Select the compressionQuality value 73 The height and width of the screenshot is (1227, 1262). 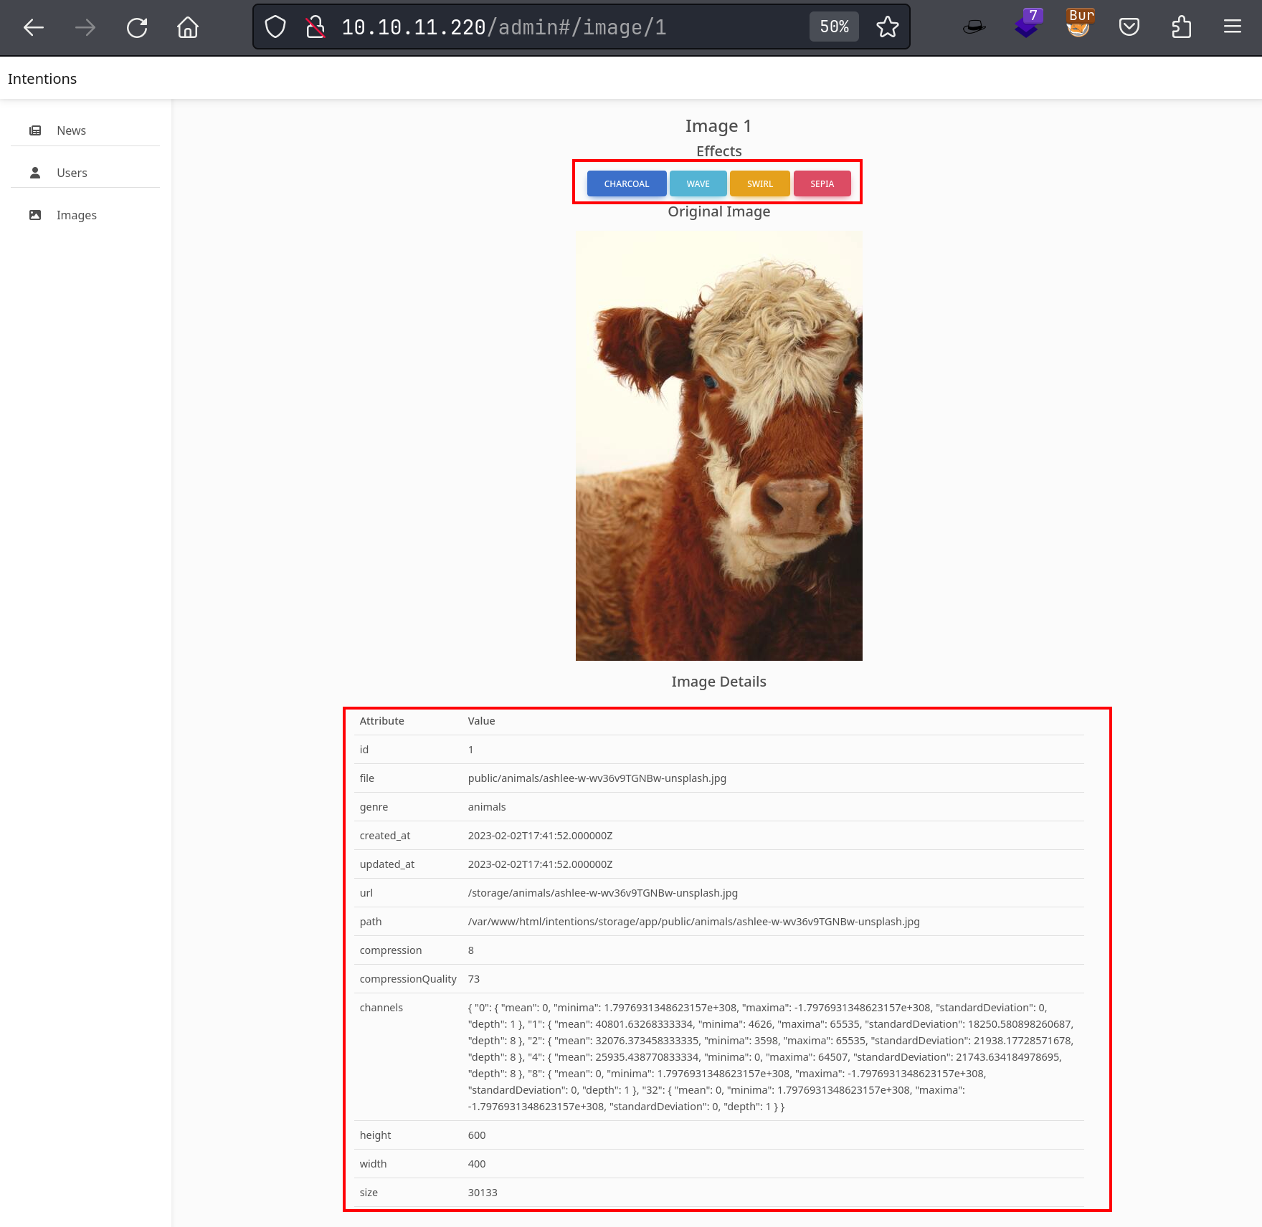474,979
